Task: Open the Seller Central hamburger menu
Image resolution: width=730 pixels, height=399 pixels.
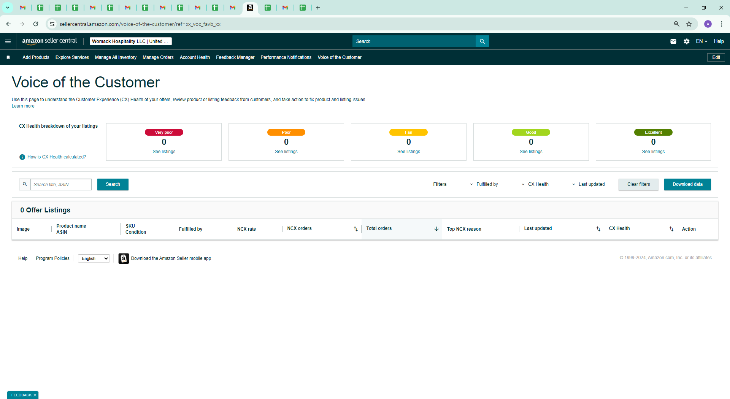Action: pos(8,41)
